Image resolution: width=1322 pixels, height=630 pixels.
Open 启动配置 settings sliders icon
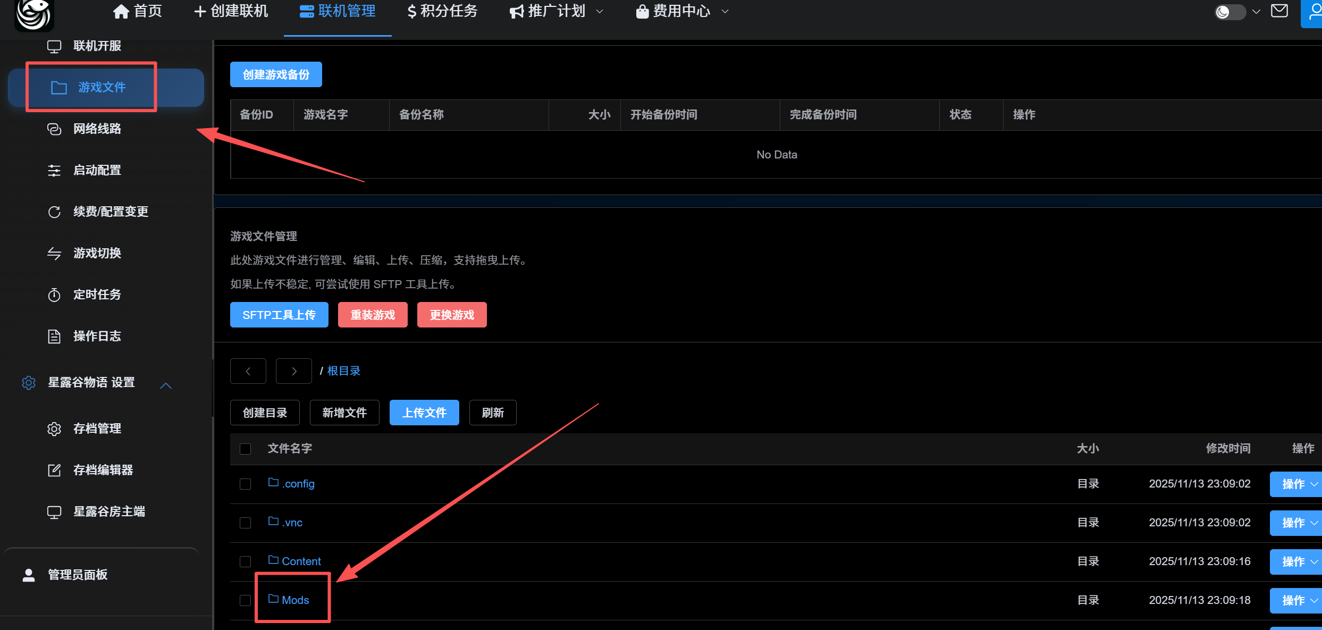pos(54,171)
